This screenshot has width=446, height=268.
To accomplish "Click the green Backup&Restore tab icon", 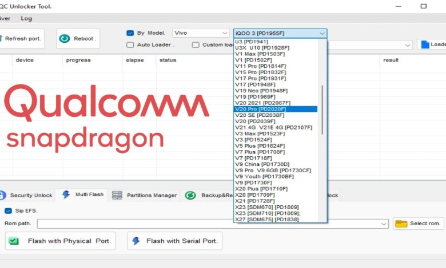I will [190, 195].
